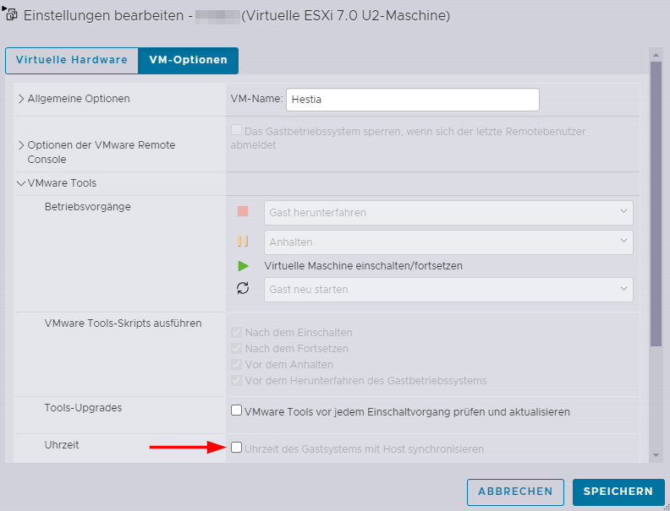Toggle lock guest OS on remote disconnect
The height and width of the screenshot is (511, 670).
(x=236, y=130)
